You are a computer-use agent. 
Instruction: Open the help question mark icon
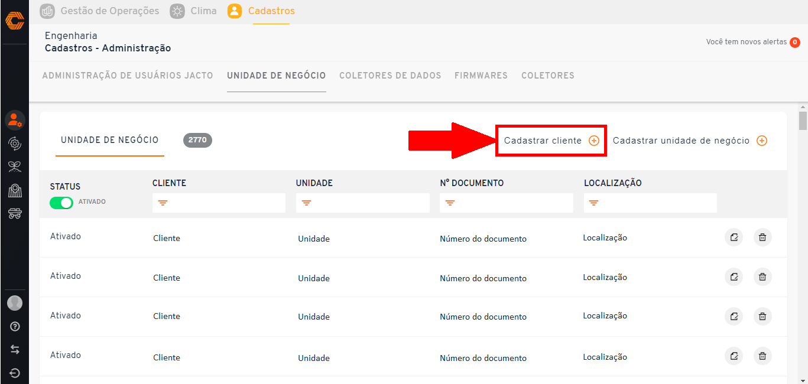[x=15, y=326]
